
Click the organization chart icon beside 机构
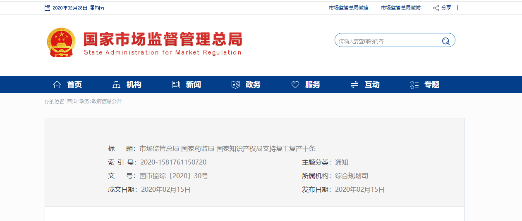click(x=116, y=85)
